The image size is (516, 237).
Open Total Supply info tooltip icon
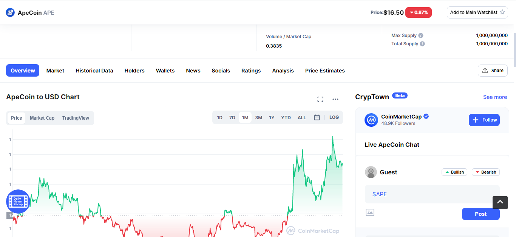tap(422, 44)
